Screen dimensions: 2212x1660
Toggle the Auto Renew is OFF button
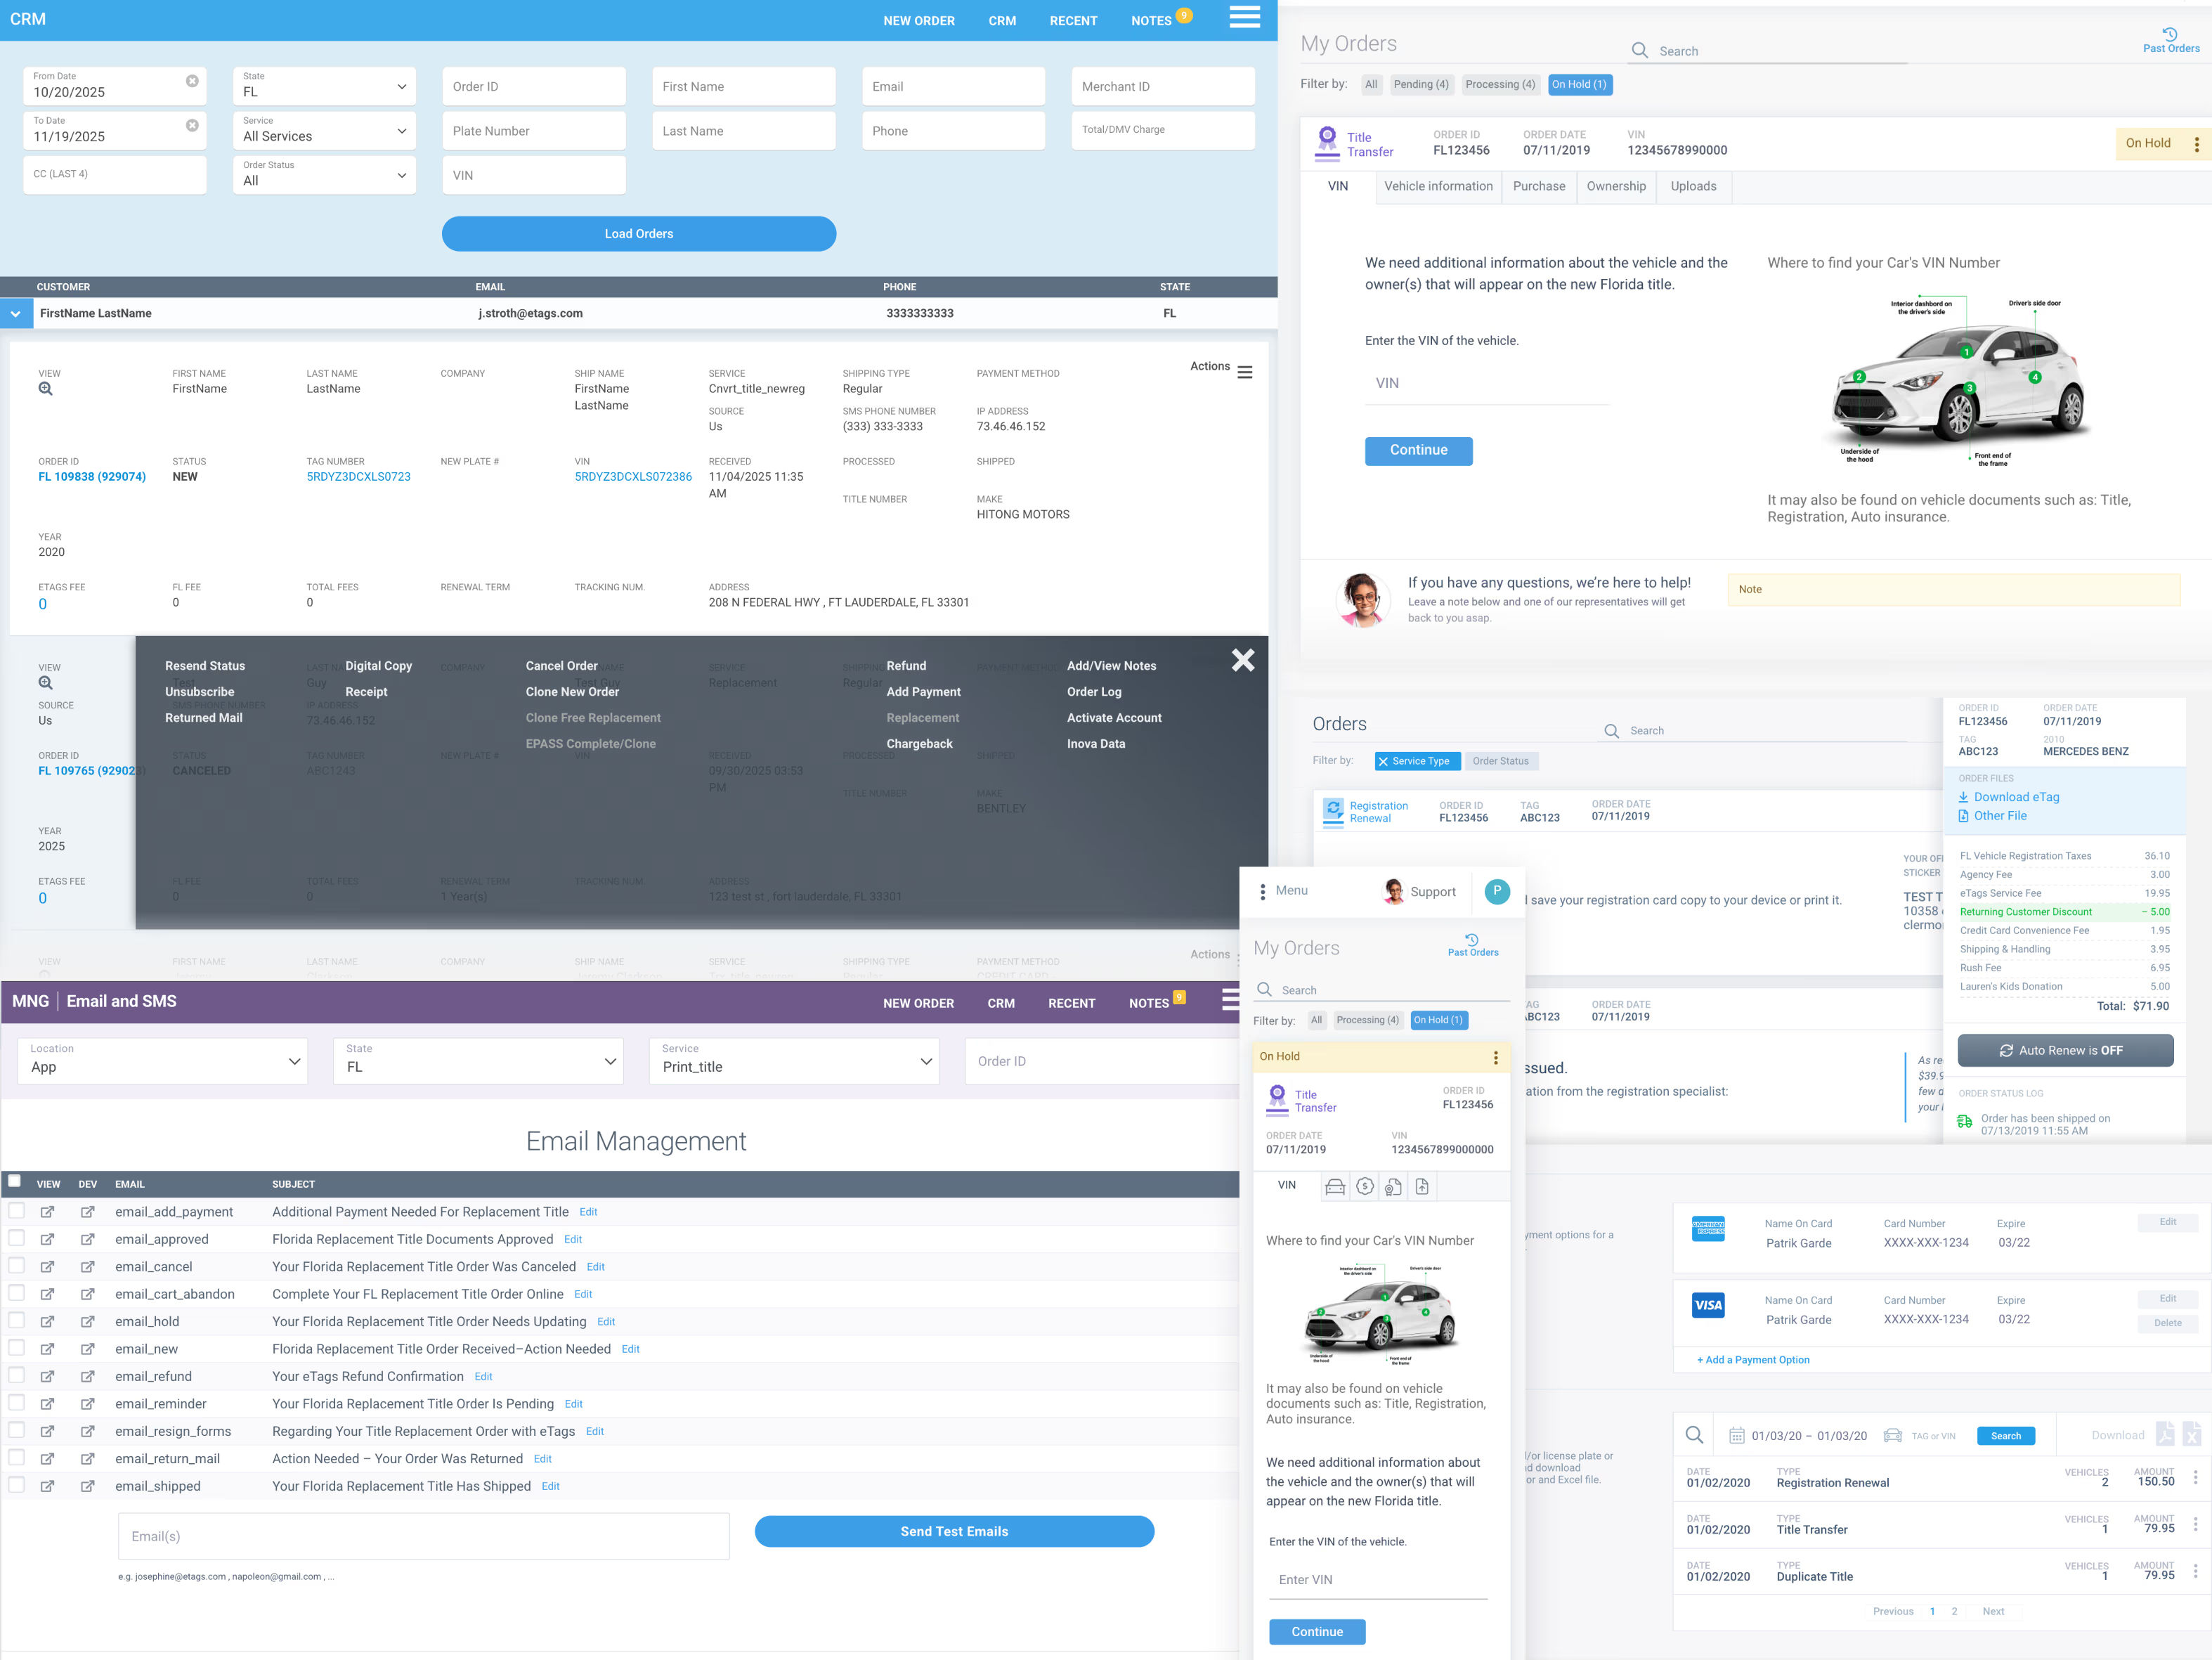click(x=2065, y=1050)
